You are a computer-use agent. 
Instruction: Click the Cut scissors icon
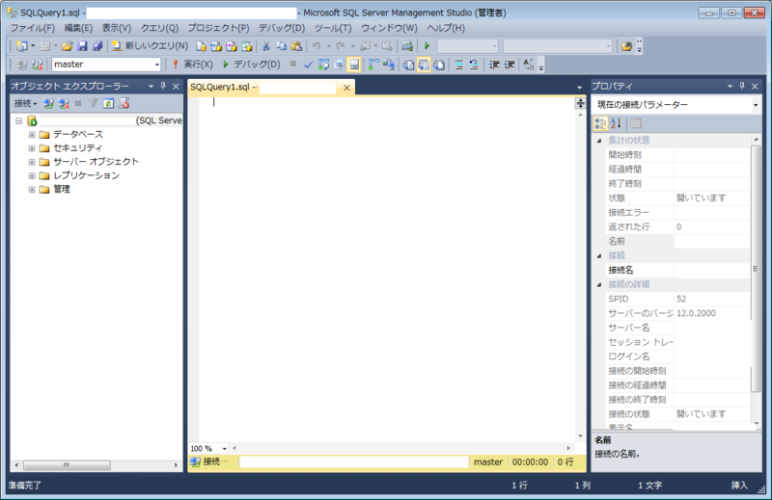pyautogui.click(x=266, y=46)
